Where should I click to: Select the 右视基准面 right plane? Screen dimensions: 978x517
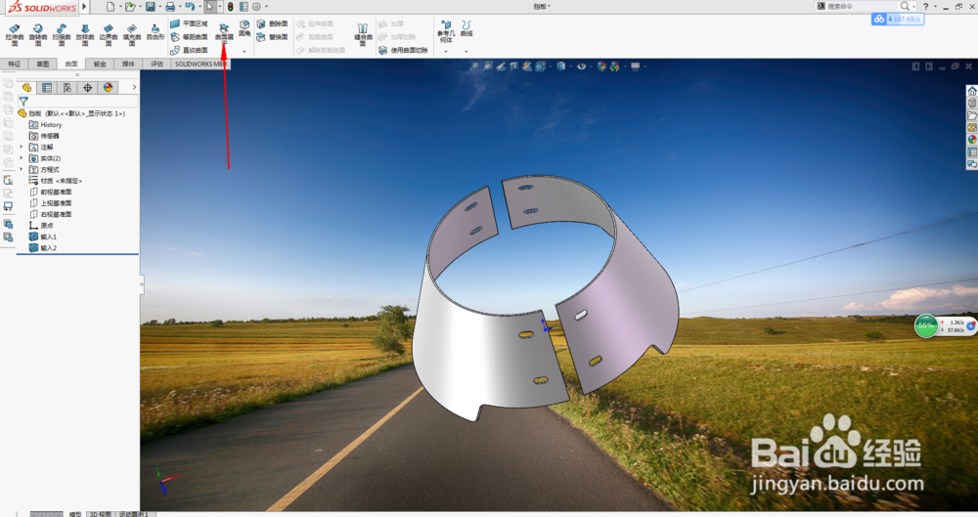coord(51,215)
